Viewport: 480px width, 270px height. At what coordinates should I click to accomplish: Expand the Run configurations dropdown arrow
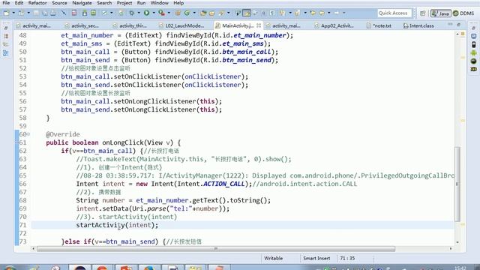coord(154,13)
